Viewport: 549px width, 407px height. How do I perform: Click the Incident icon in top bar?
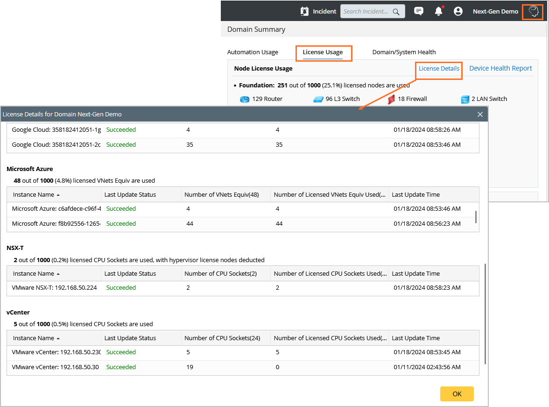coord(305,12)
